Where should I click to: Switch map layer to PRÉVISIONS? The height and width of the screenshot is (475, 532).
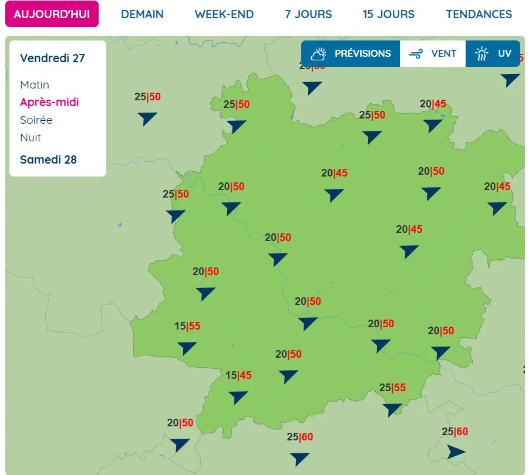click(x=351, y=54)
